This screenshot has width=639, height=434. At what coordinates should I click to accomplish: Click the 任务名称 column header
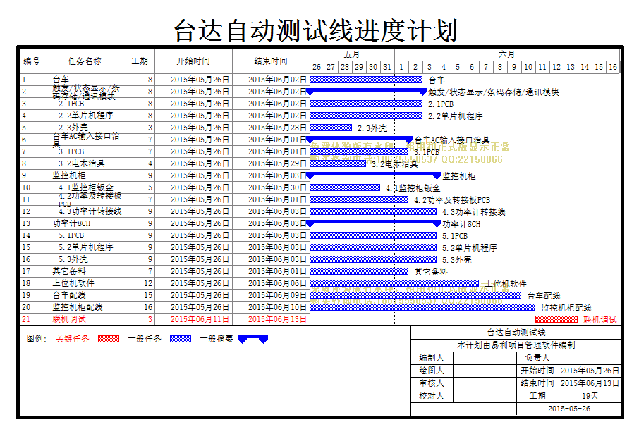point(85,61)
